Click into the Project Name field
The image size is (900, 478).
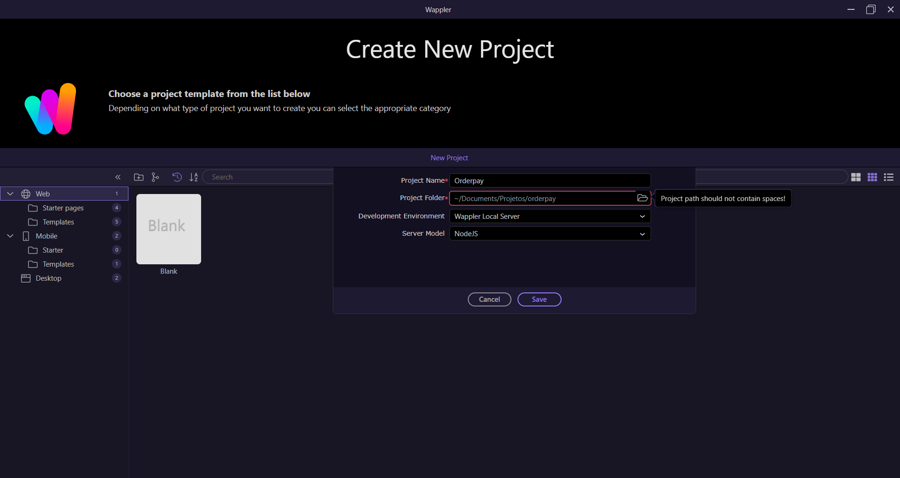click(x=549, y=181)
